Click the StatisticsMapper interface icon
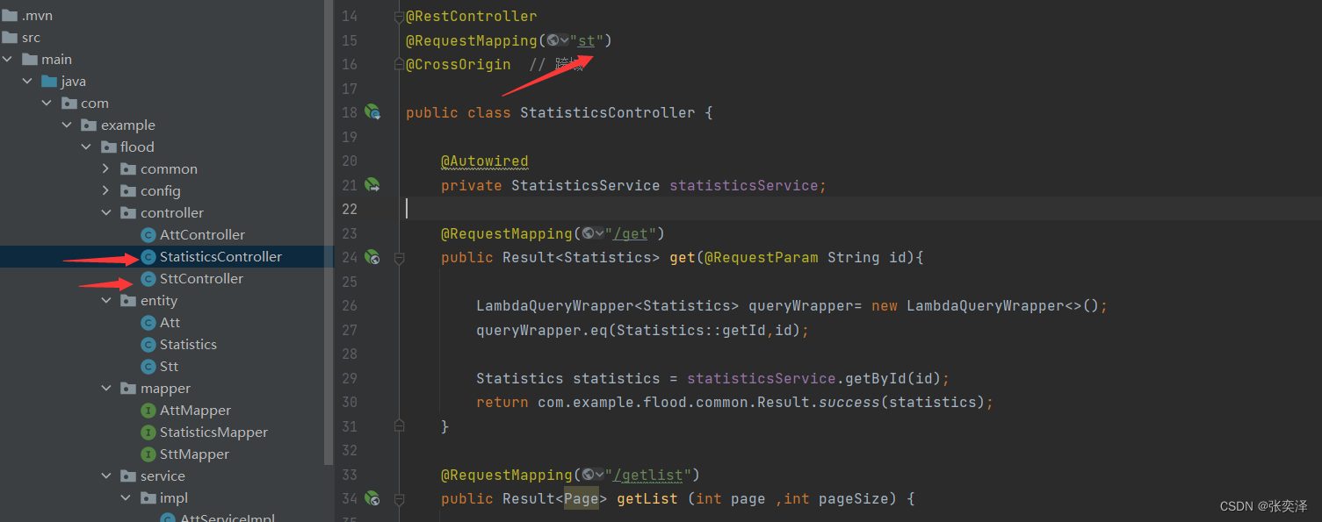 (x=148, y=432)
